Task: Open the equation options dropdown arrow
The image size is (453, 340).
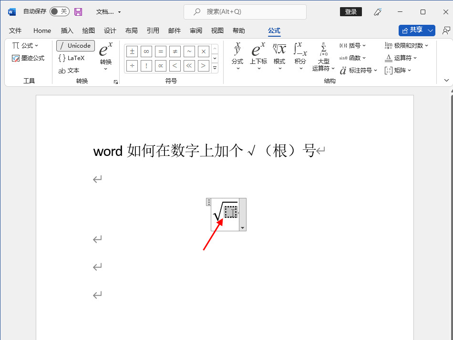Action: click(242, 228)
